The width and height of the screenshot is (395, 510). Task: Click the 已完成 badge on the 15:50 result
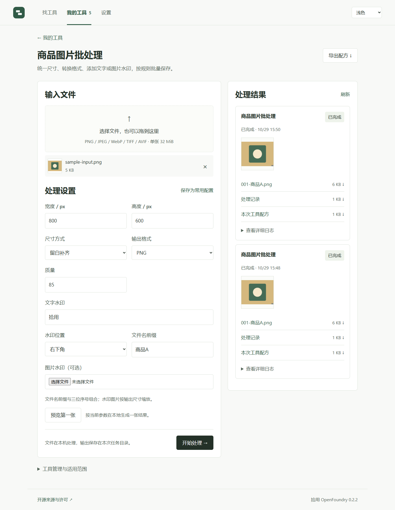(335, 117)
